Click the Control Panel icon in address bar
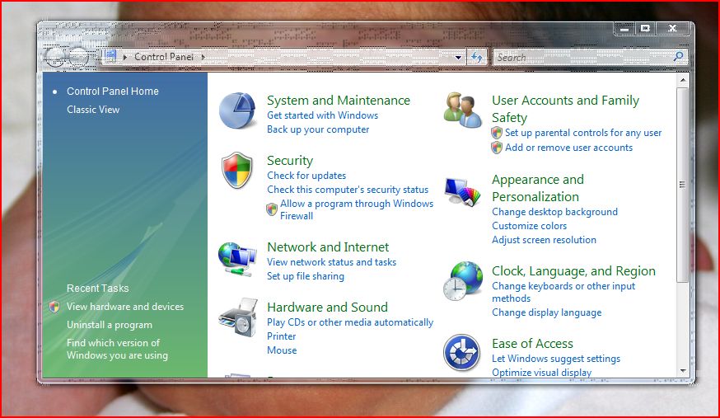Screen dimensions: 720x418 [x=110, y=57]
